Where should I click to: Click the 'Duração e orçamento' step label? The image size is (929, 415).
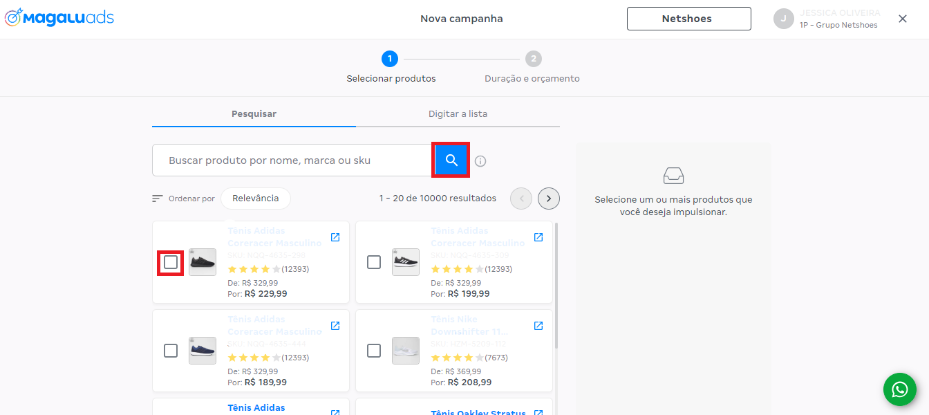point(532,79)
